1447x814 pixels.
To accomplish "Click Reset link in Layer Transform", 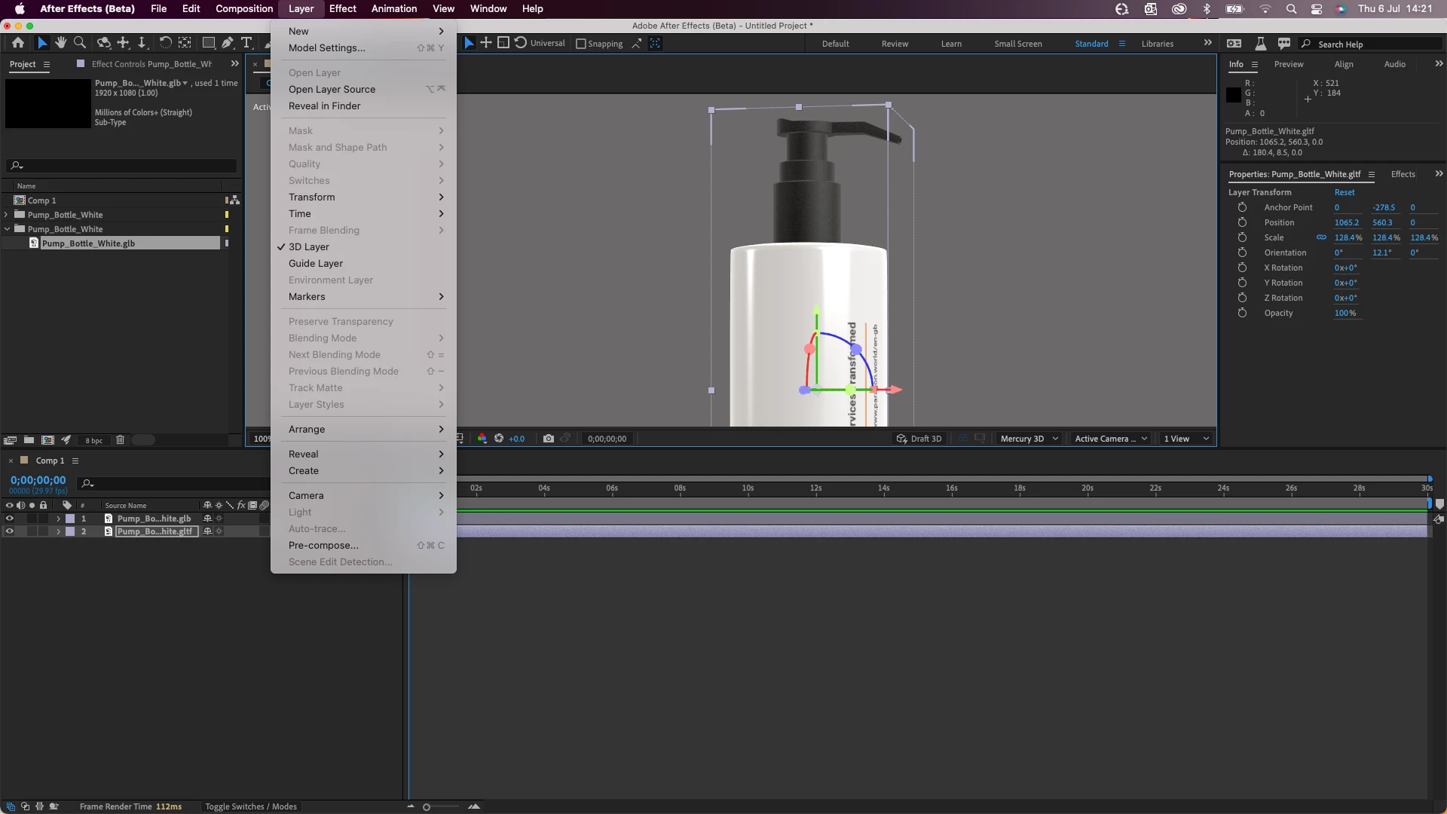I will click(1344, 192).
